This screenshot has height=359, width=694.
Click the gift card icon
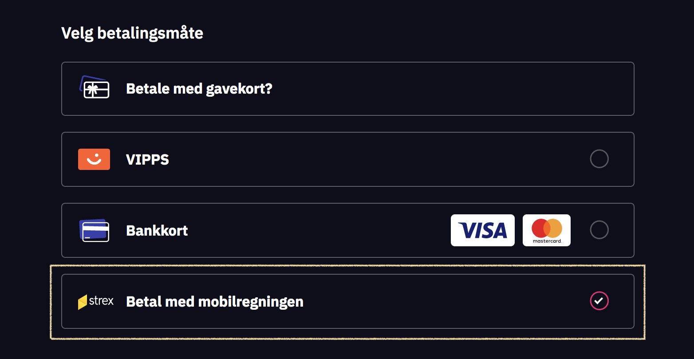tap(94, 87)
